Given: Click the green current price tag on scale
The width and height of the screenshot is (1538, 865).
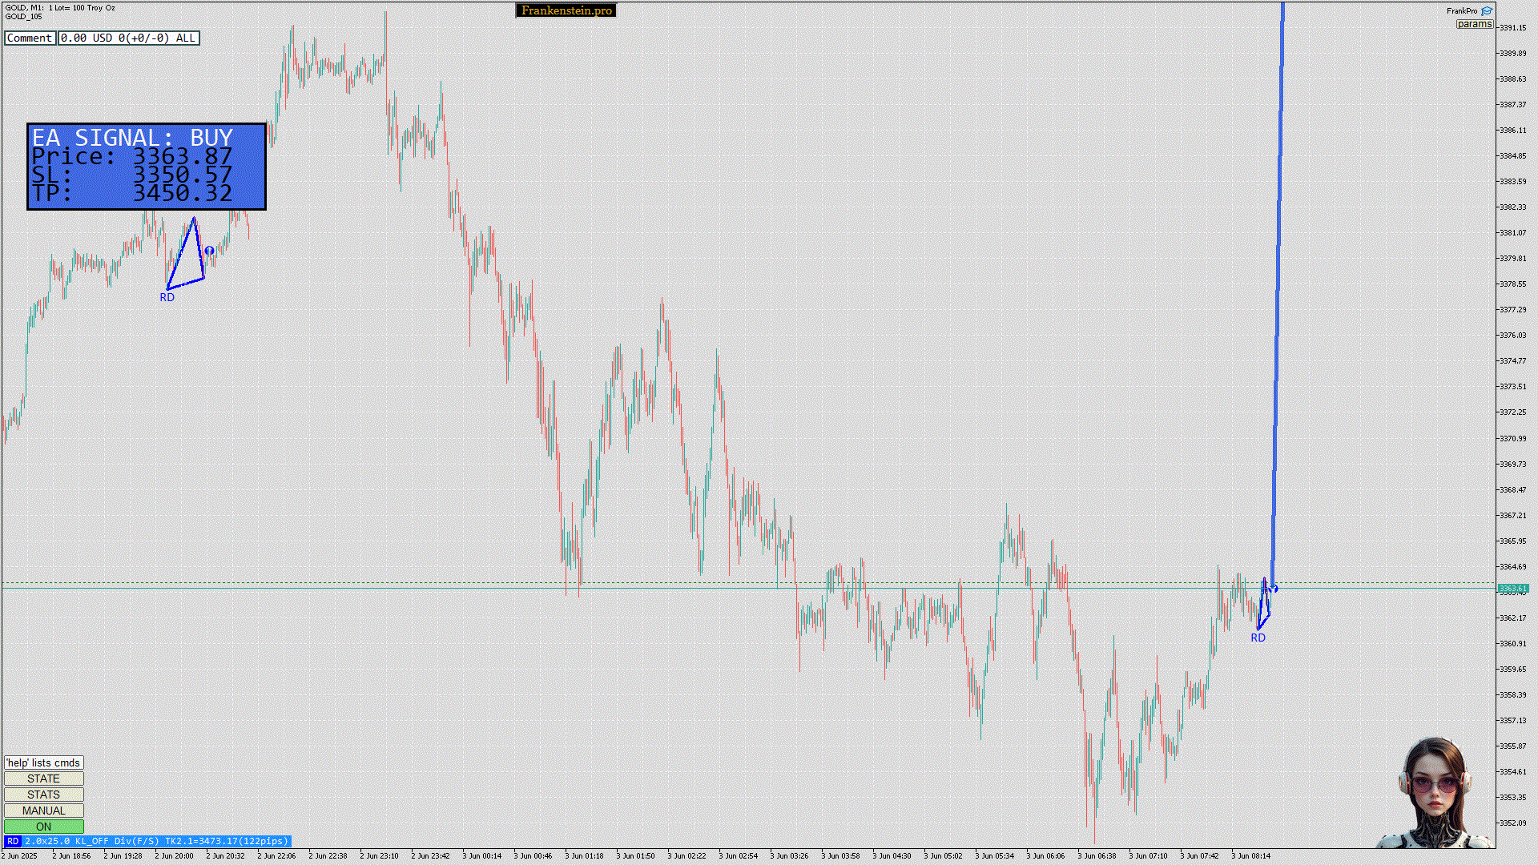Looking at the screenshot, I should pos(1512,589).
